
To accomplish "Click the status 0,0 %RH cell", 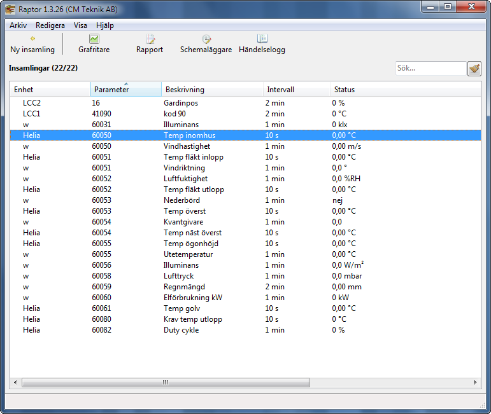I will tap(346, 179).
